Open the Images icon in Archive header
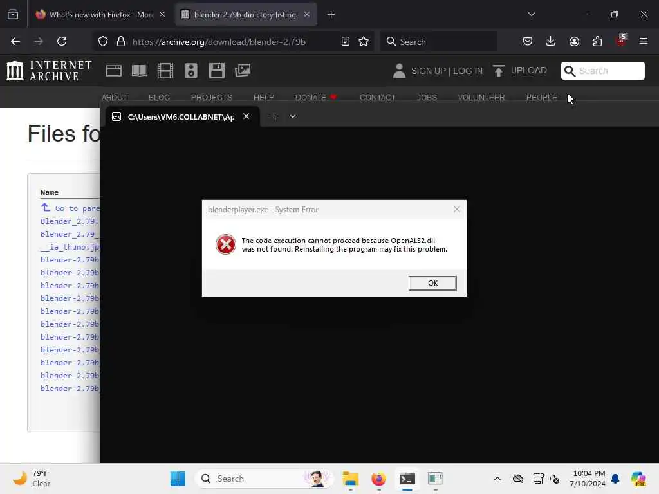The image size is (659, 494). pyautogui.click(x=243, y=71)
